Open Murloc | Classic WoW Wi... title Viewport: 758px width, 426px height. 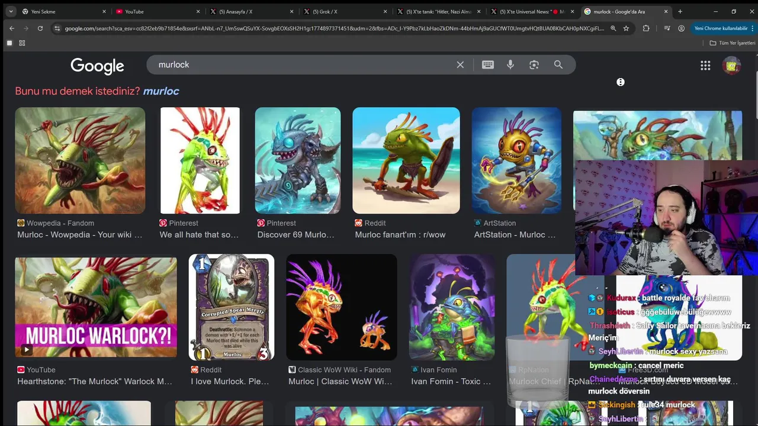click(x=341, y=382)
